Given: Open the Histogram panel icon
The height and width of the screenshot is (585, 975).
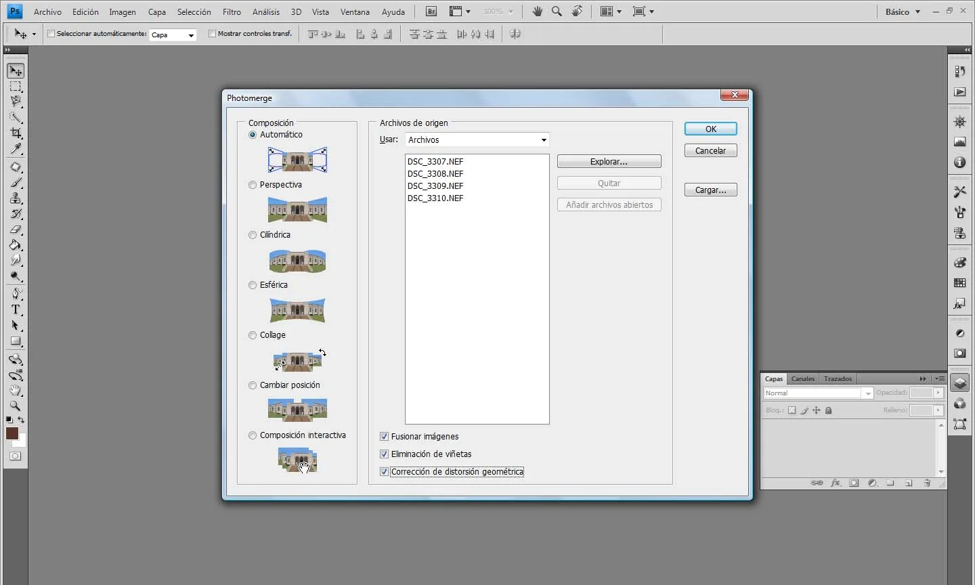Looking at the screenshot, I should 960,142.
